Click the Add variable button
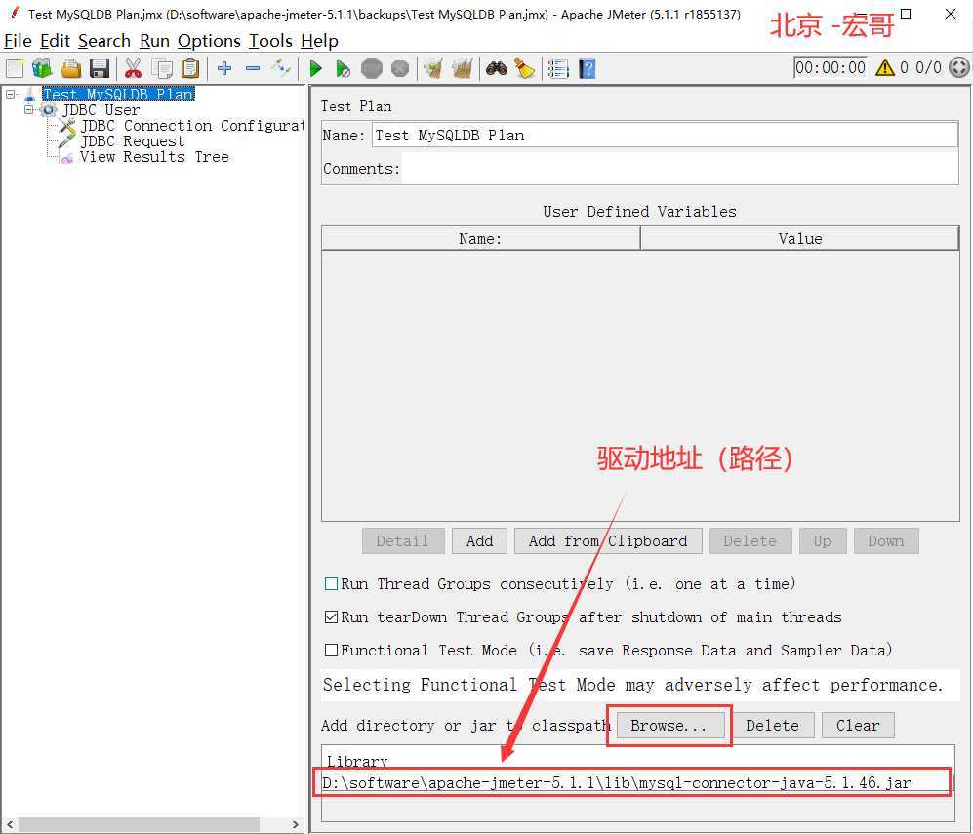The height and width of the screenshot is (834, 973). (480, 541)
